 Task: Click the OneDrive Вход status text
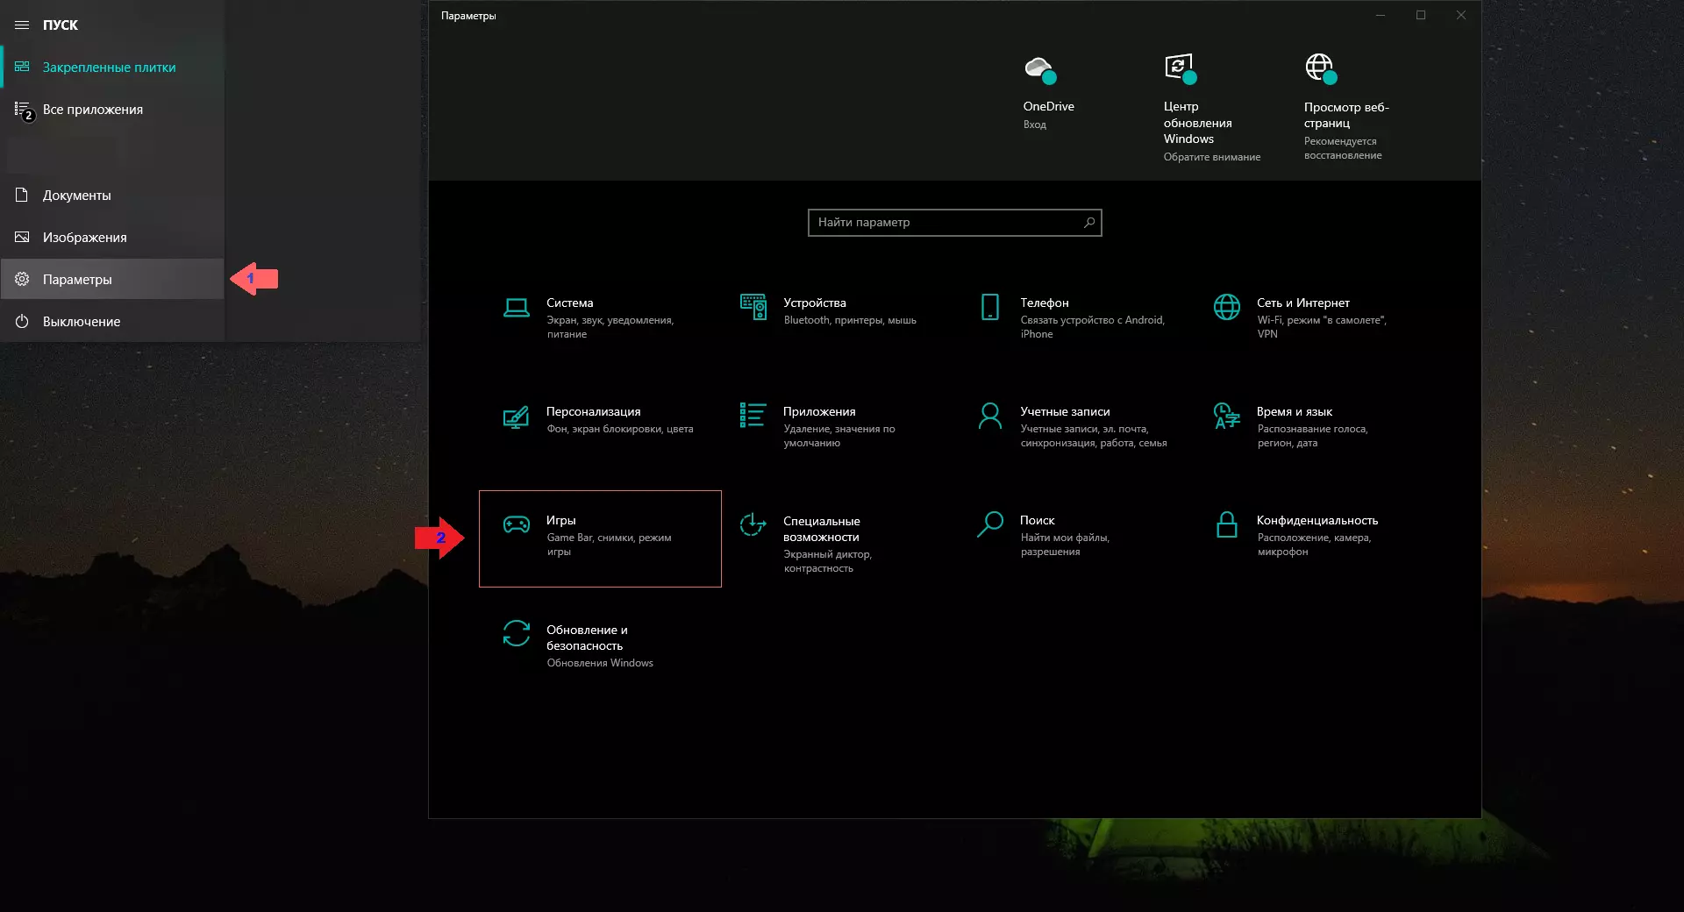tap(1035, 125)
